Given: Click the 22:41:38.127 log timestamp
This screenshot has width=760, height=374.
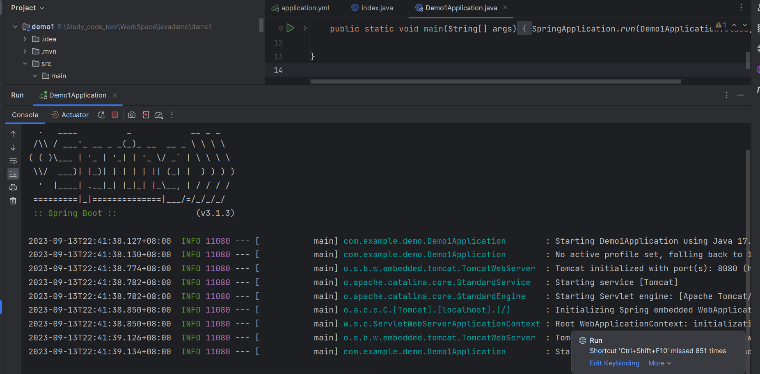Looking at the screenshot, I should tap(100, 241).
